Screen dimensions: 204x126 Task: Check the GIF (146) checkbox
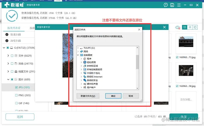[16, 103]
